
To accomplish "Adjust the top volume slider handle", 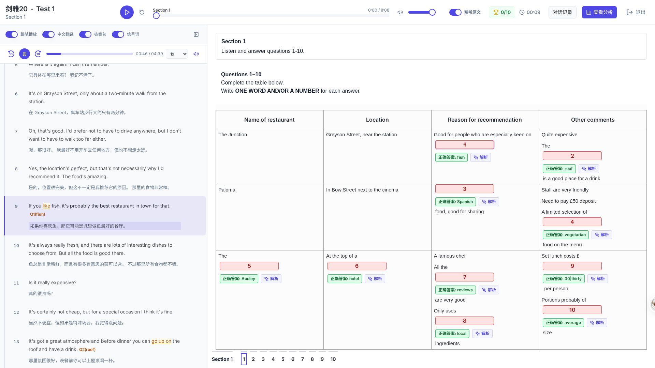I will tap(432, 12).
